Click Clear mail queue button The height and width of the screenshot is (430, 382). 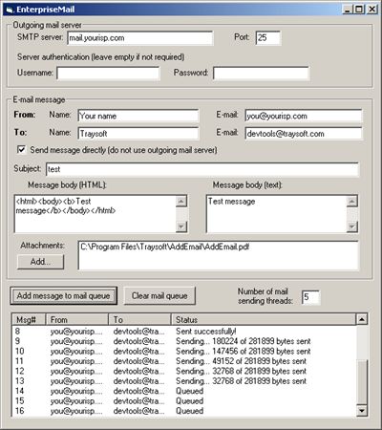point(159,296)
